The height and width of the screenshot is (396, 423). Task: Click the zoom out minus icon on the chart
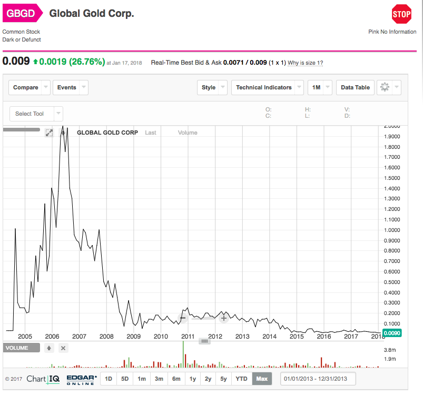[x=182, y=318]
